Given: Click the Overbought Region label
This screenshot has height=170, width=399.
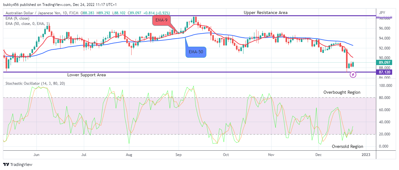Looking at the screenshot, I should click(x=342, y=92).
